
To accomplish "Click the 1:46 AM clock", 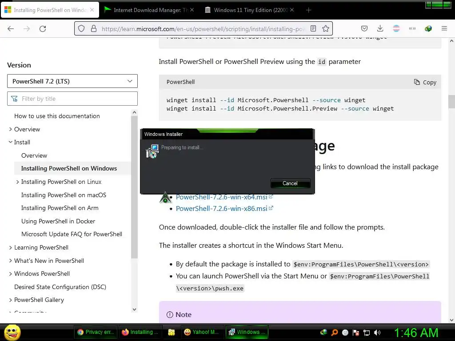I will tap(416, 333).
